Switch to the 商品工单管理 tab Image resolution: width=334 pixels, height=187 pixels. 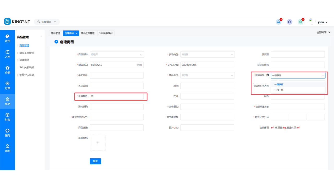point(88,33)
